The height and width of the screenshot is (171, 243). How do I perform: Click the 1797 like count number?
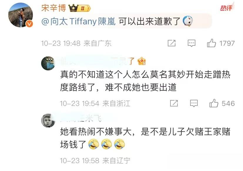coord(227,43)
